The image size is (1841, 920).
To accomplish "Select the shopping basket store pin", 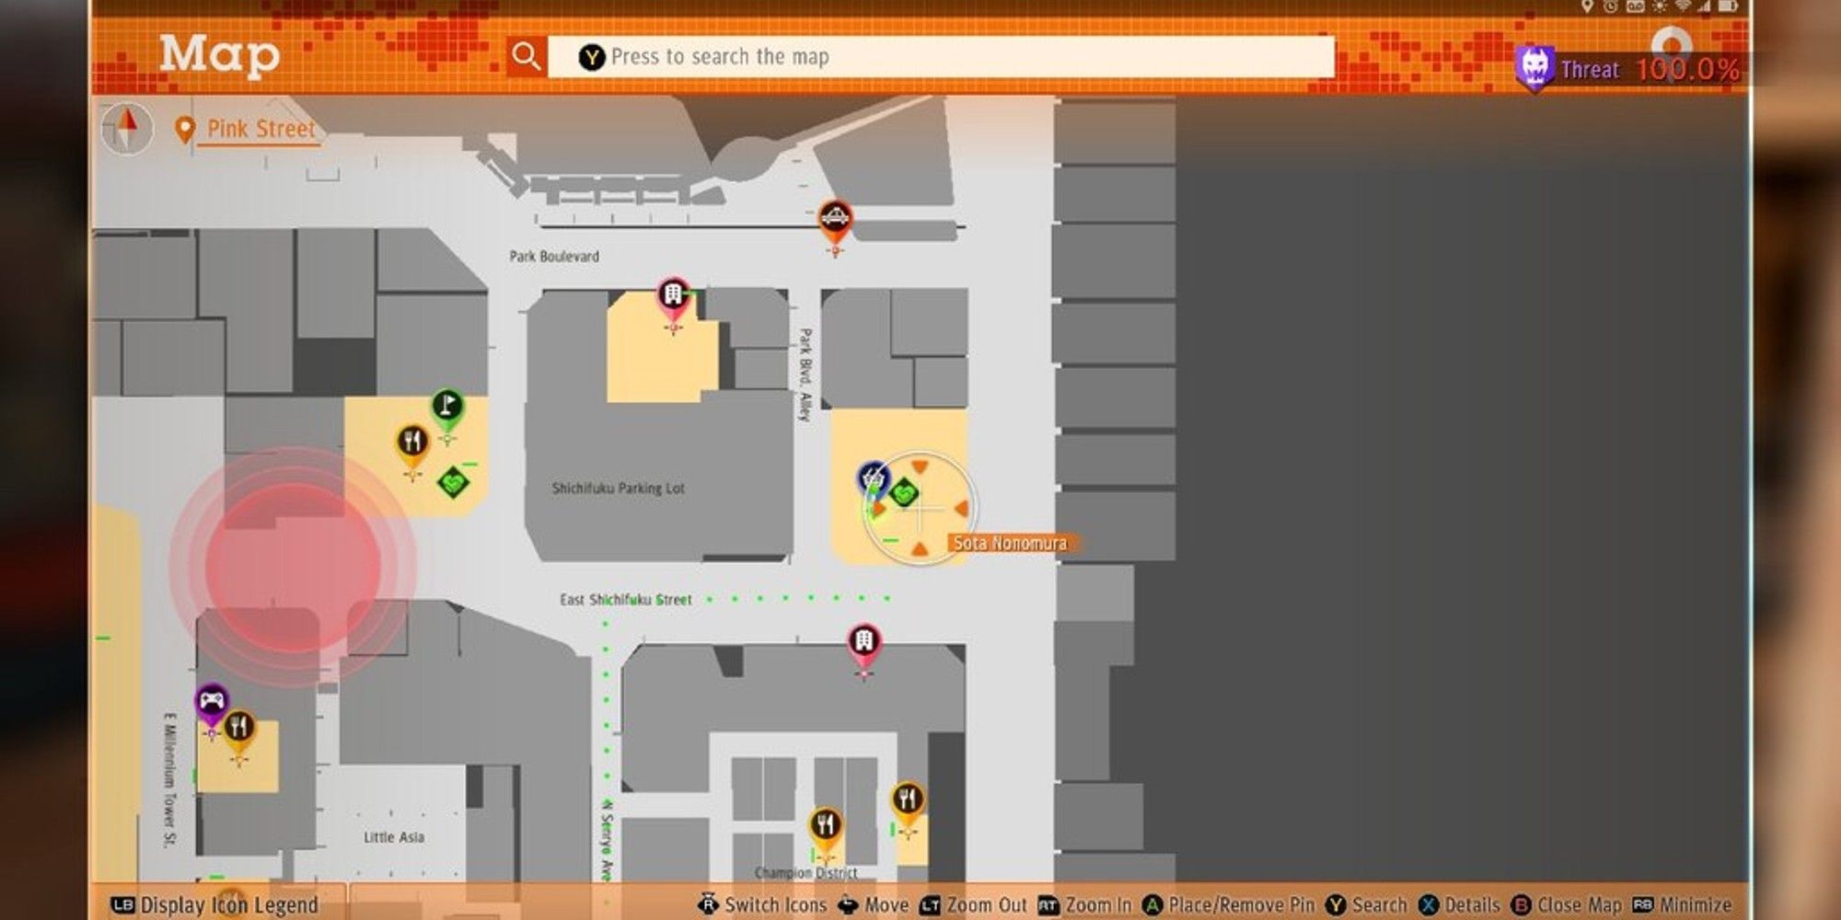I will pos(873,478).
